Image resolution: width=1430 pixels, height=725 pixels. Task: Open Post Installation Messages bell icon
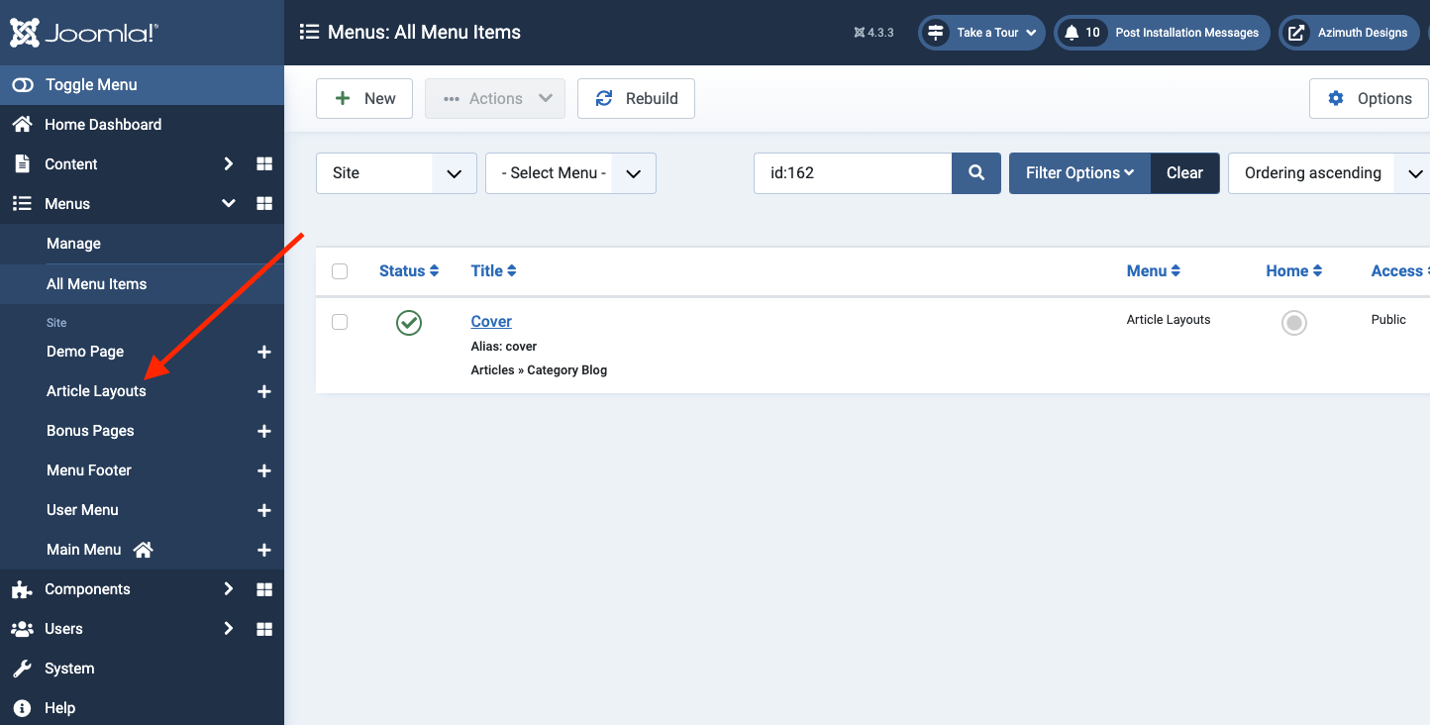tap(1072, 33)
